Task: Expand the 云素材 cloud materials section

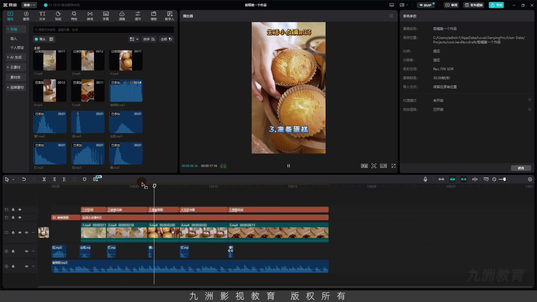Action: pyautogui.click(x=16, y=67)
